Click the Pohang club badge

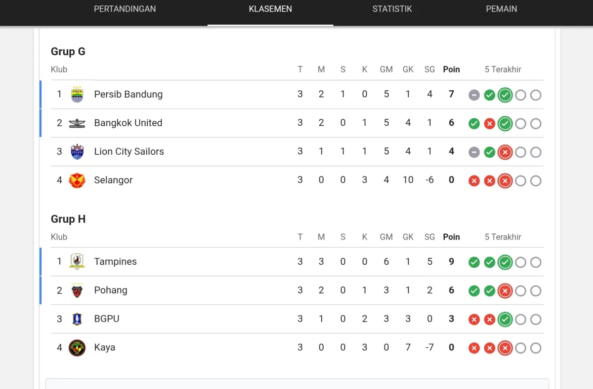(77, 290)
